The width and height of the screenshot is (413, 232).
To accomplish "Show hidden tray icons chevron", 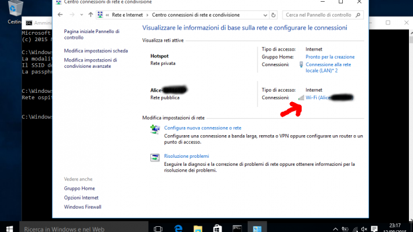I will [x=335, y=229].
